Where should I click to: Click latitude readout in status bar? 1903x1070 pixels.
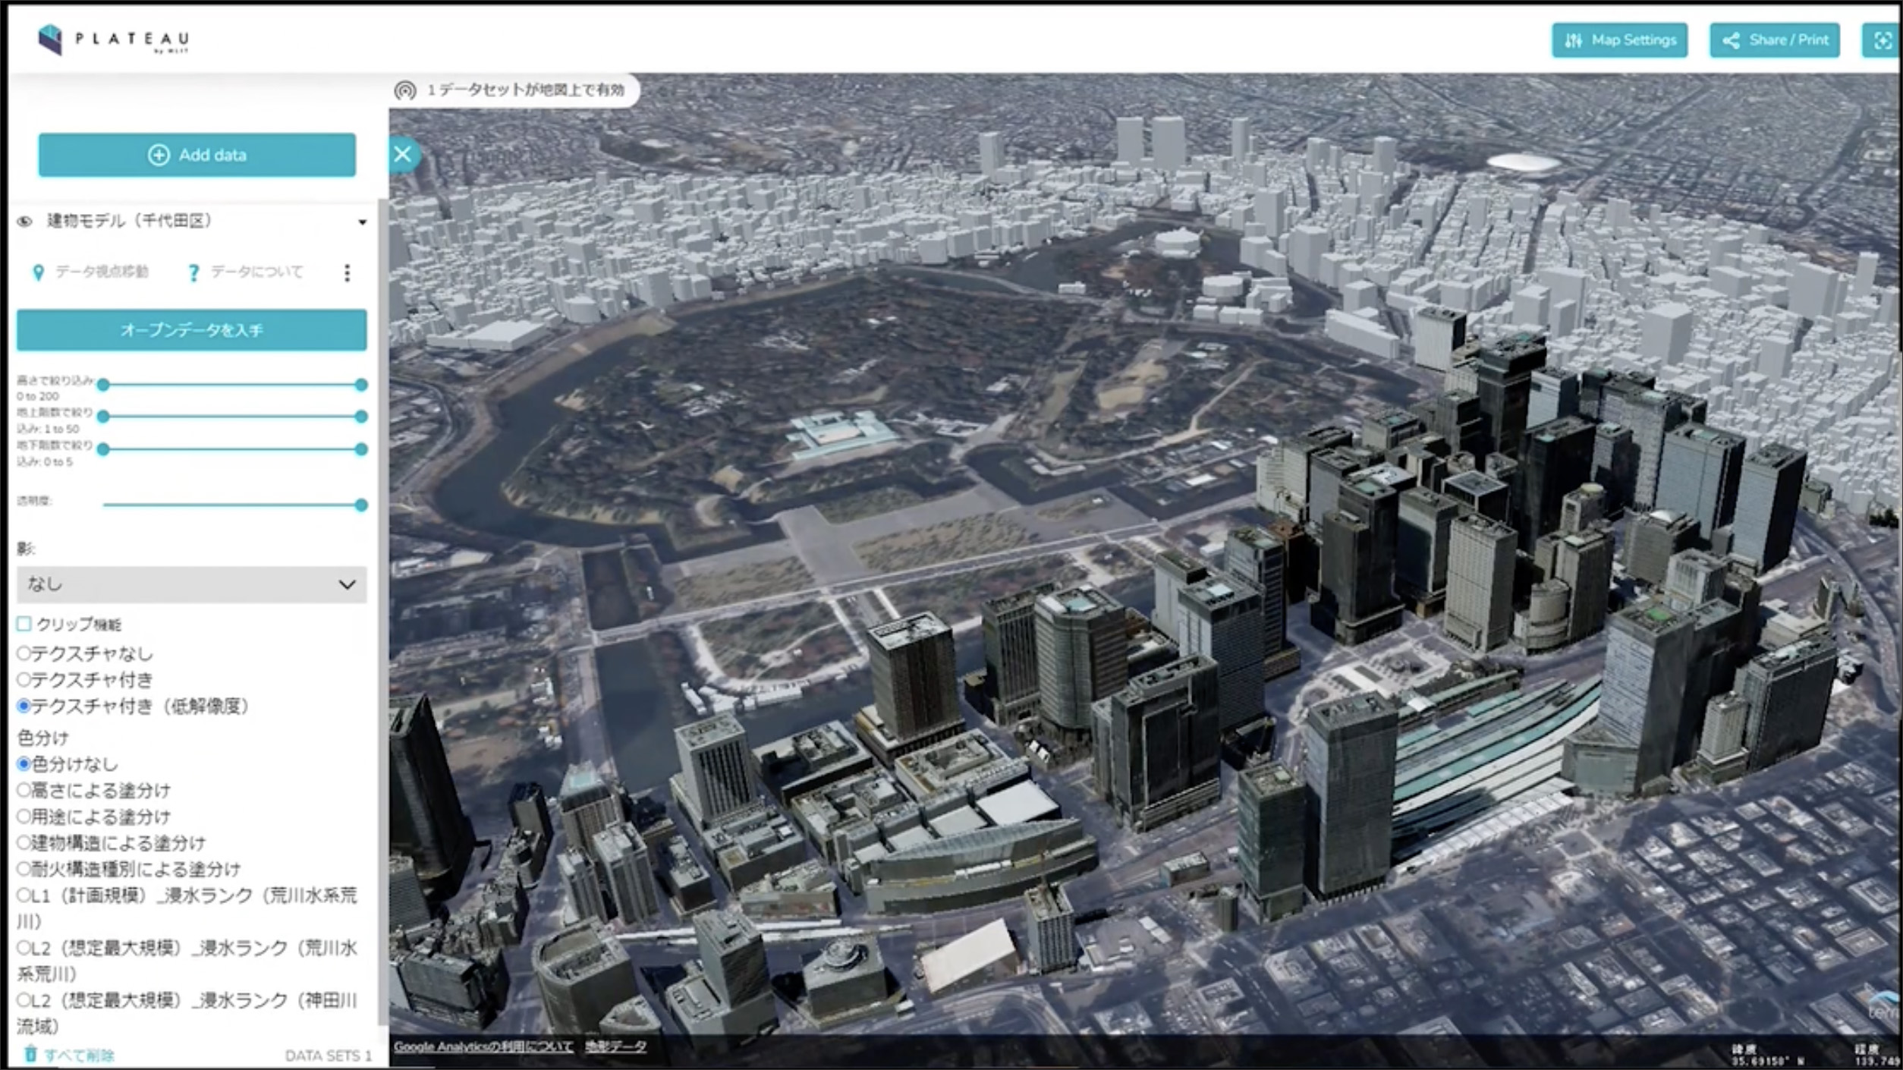pyautogui.click(x=1767, y=1055)
